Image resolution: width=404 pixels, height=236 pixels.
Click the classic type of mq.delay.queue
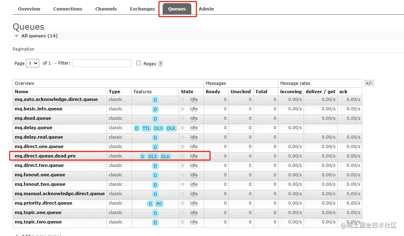click(x=115, y=128)
